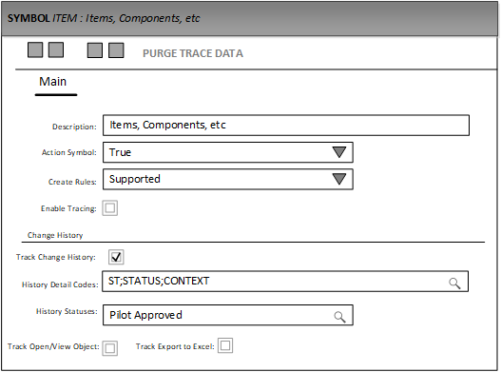This screenshot has width=501, height=372.
Task: Click the History Detail Codes text field
Action: 285,282
